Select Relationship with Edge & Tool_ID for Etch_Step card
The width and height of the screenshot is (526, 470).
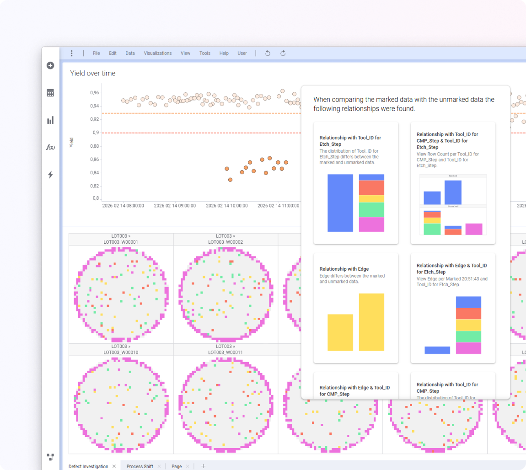pos(453,308)
